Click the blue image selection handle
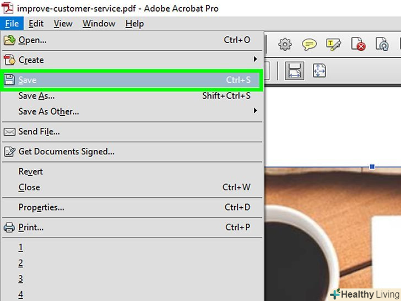The image size is (401, 301). click(372, 166)
